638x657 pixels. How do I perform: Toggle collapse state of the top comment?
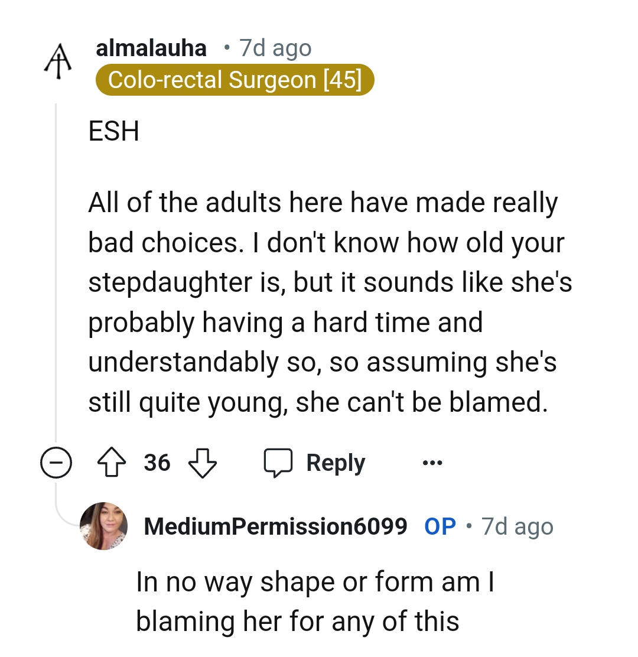tap(56, 463)
